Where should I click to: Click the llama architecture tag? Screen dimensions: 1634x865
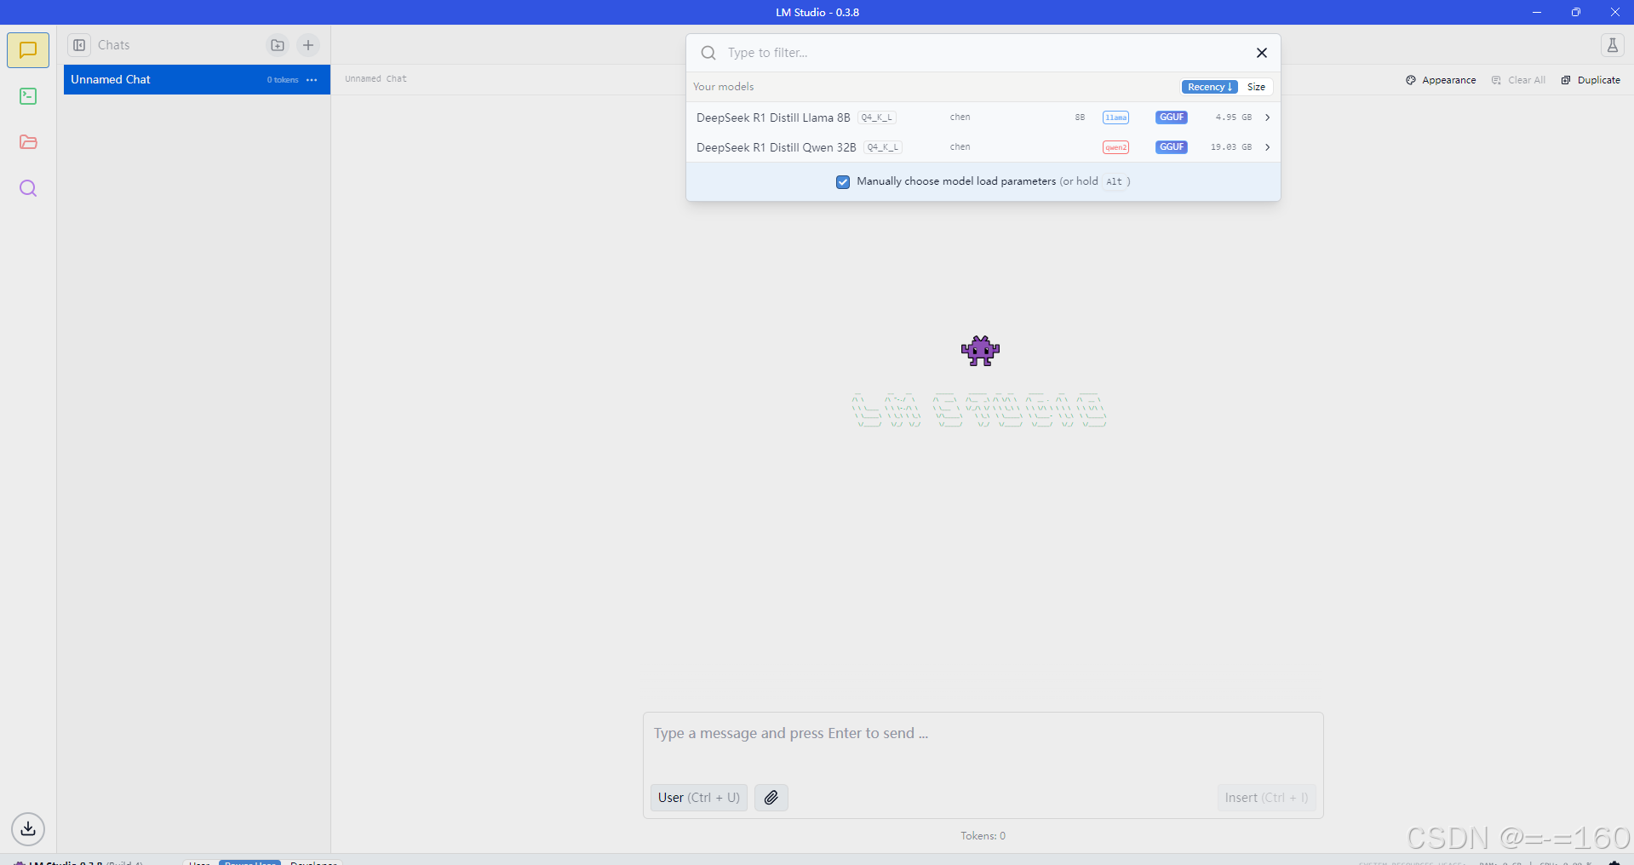pyautogui.click(x=1115, y=117)
